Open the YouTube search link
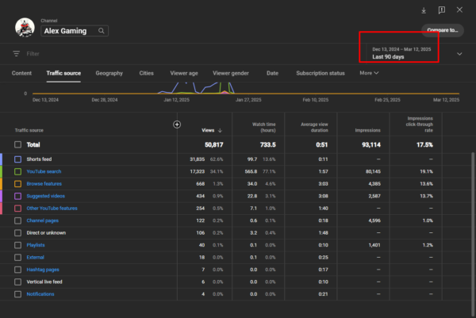476x318 pixels. click(44, 171)
